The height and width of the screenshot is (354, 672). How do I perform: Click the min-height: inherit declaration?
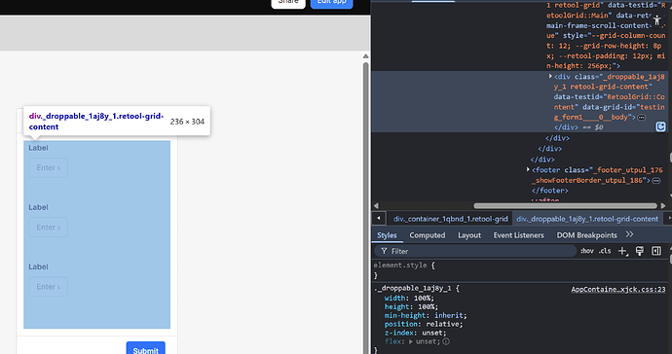[x=426, y=315]
